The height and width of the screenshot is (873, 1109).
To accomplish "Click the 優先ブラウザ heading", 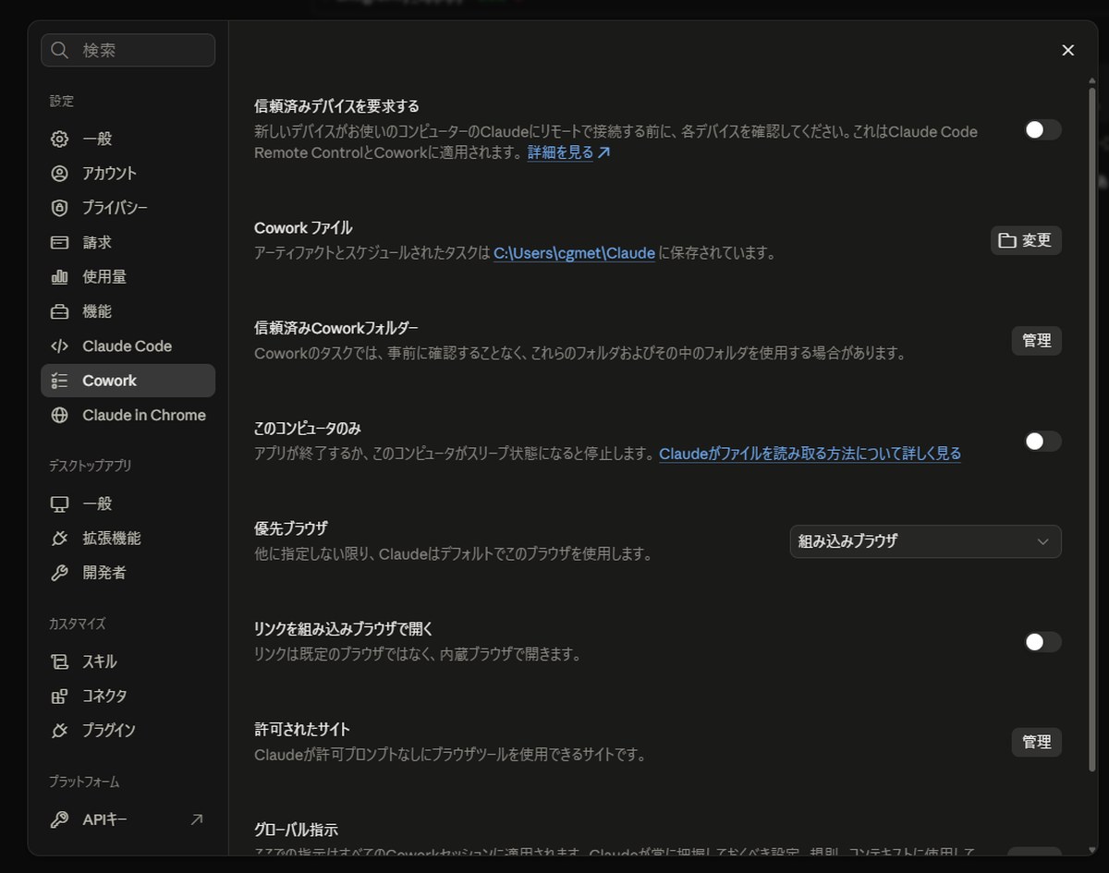I will (x=290, y=528).
